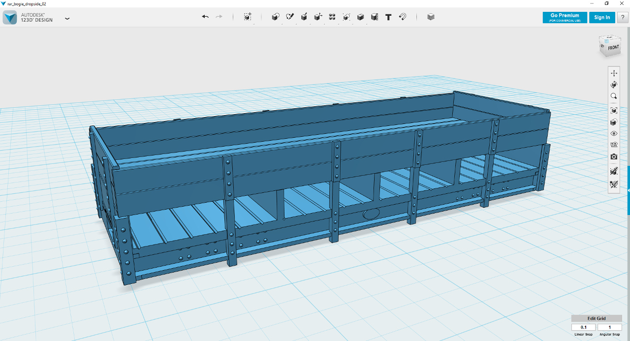Select the Text tool
This screenshot has height=341, width=630.
pos(388,17)
